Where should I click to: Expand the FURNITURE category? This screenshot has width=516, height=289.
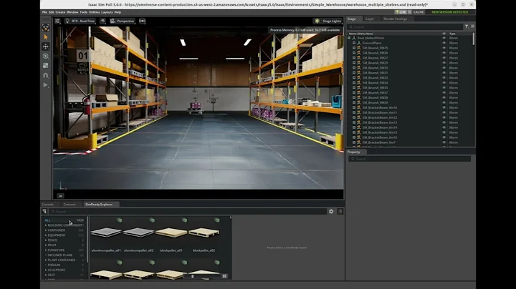pyautogui.click(x=46, y=250)
